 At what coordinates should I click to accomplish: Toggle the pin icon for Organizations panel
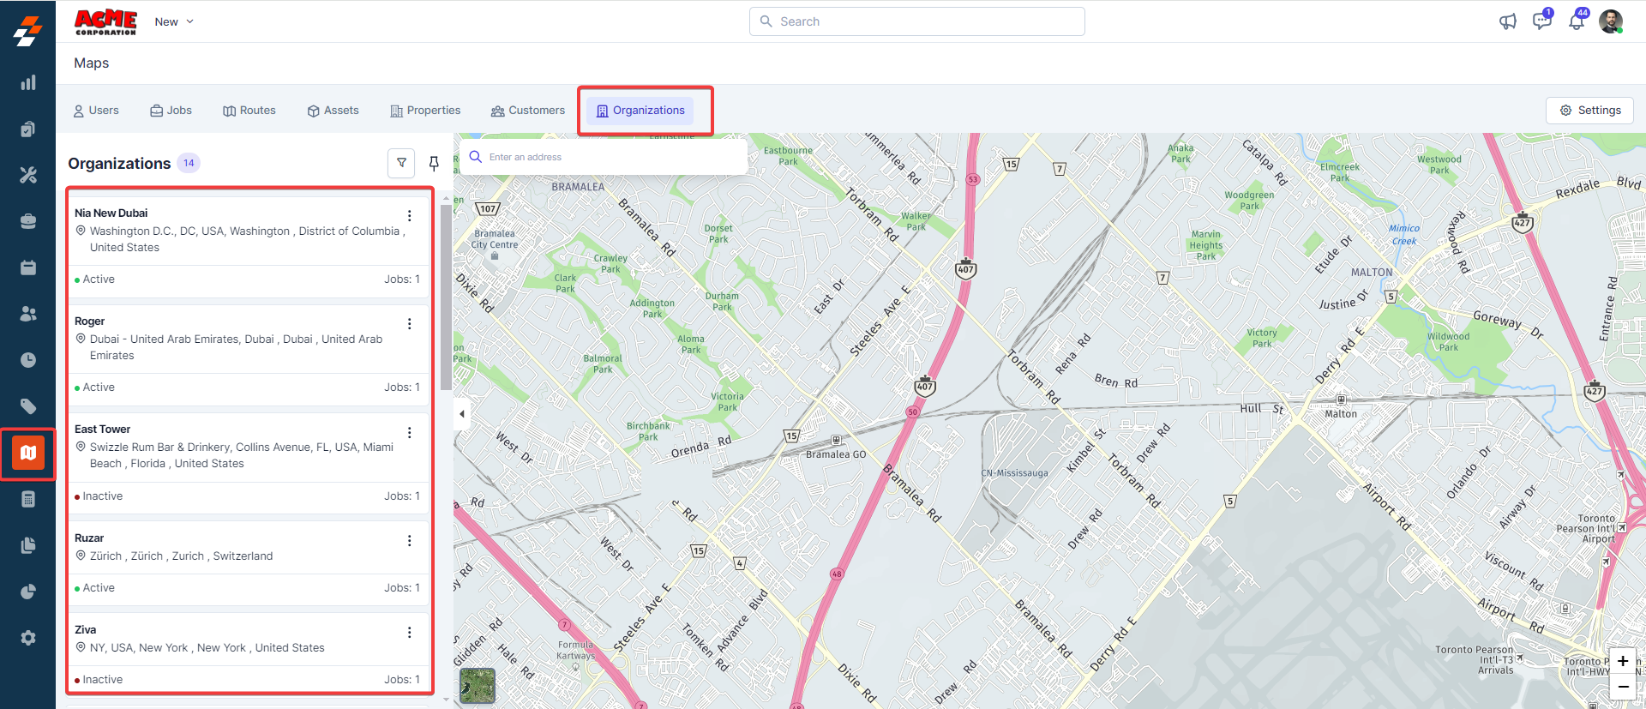(434, 163)
